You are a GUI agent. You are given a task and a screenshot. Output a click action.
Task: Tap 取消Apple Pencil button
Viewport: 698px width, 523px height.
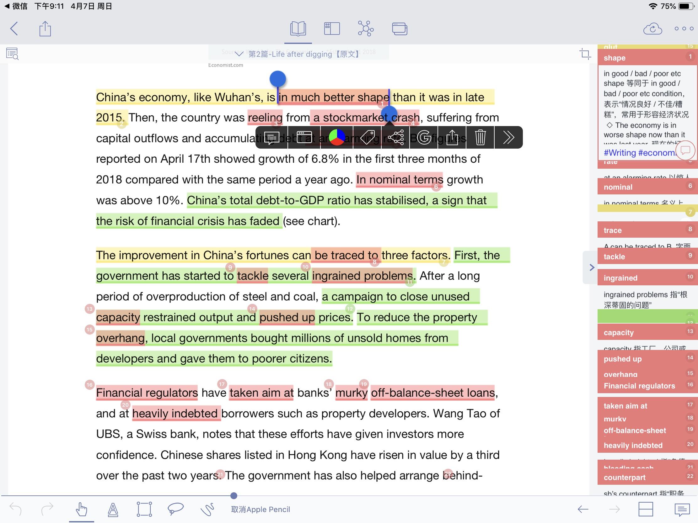point(260,510)
